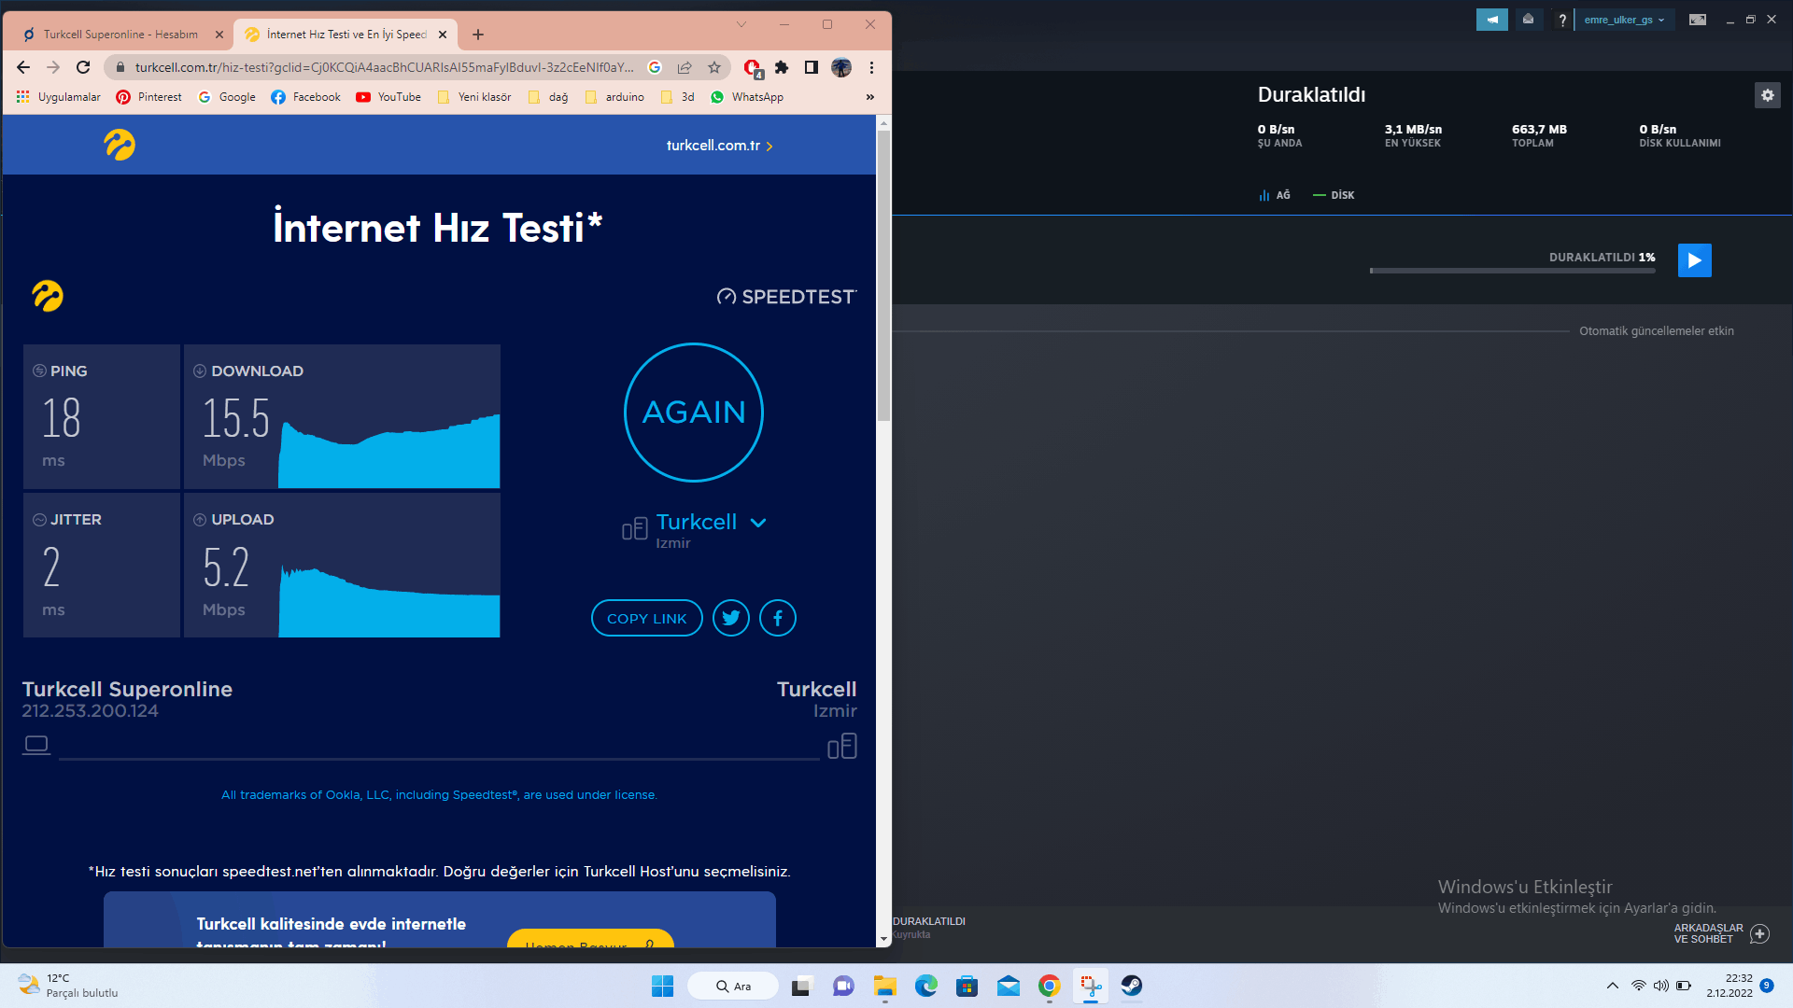Open emre_ulker_gs account dropdown in Steam
Viewport: 1793px width, 1008px height.
[x=1624, y=20]
